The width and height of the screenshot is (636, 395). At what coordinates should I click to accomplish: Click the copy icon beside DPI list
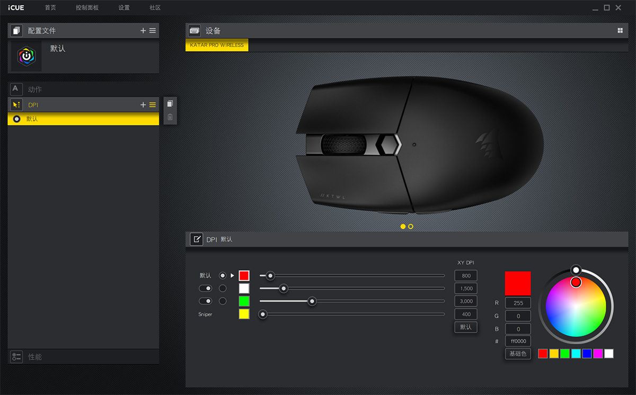click(170, 104)
